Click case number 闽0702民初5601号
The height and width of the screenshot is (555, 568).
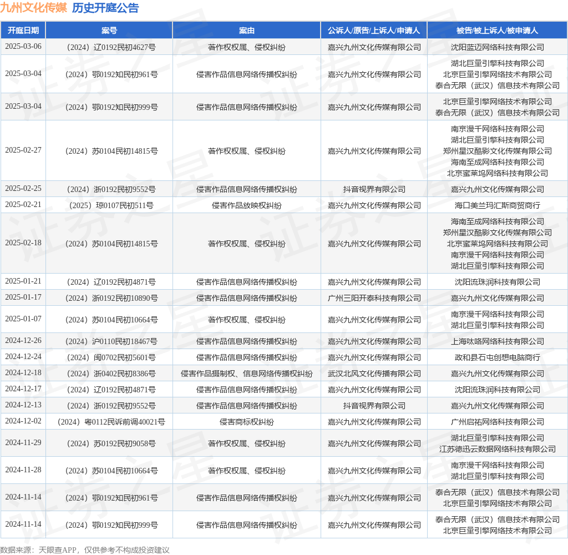(x=111, y=358)
